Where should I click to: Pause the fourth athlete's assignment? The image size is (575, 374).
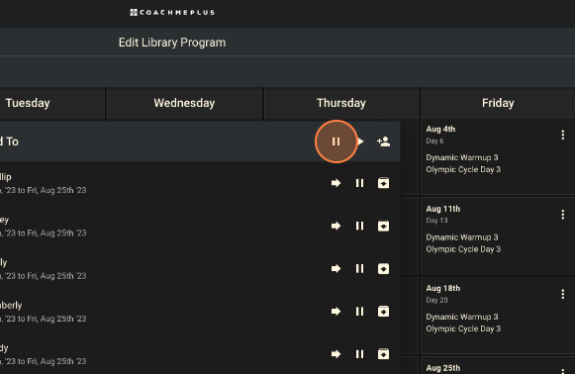pyautogui.click(x=359, y=312)
